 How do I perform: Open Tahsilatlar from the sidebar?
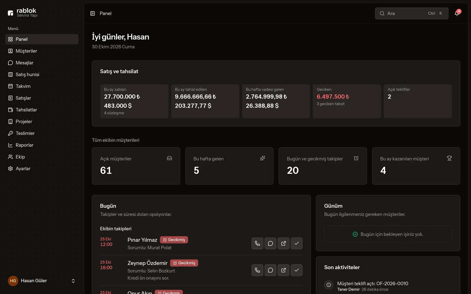pos(42,110)
